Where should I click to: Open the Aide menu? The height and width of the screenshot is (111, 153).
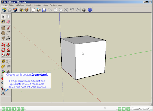click(60, 5)
